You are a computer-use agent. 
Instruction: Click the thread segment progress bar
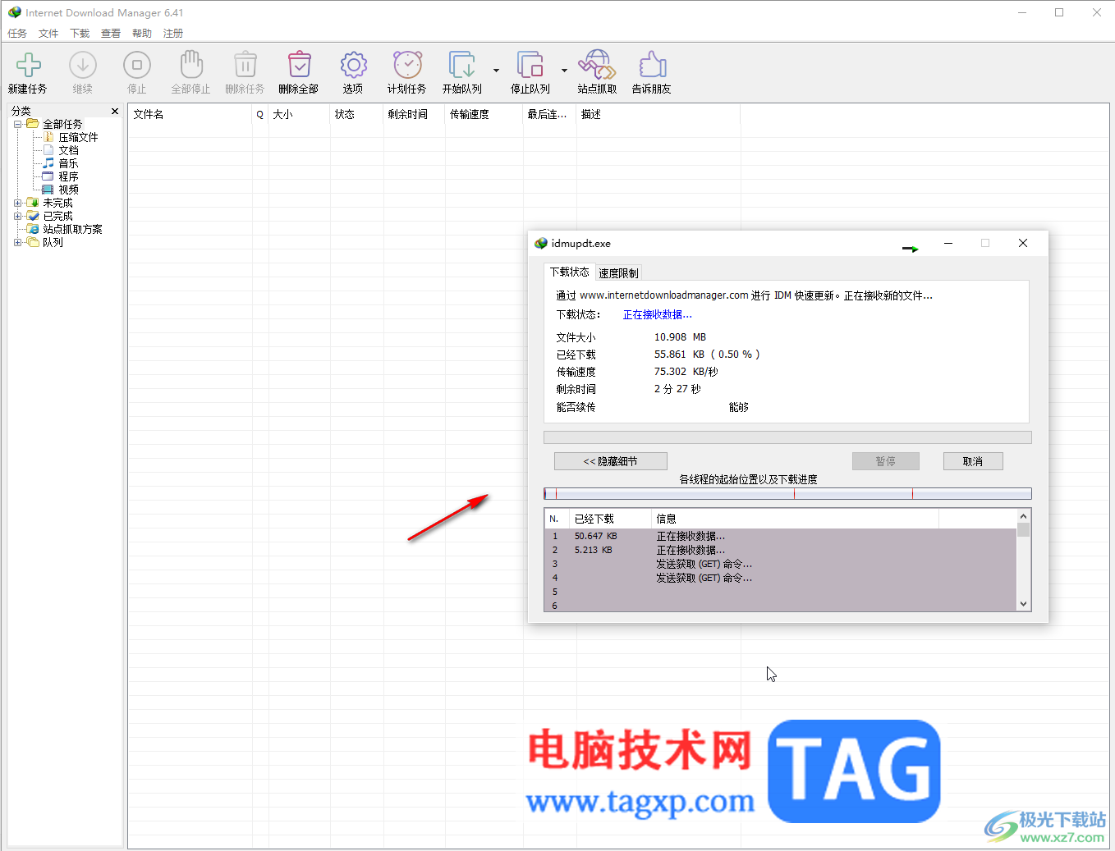(787, 494)
